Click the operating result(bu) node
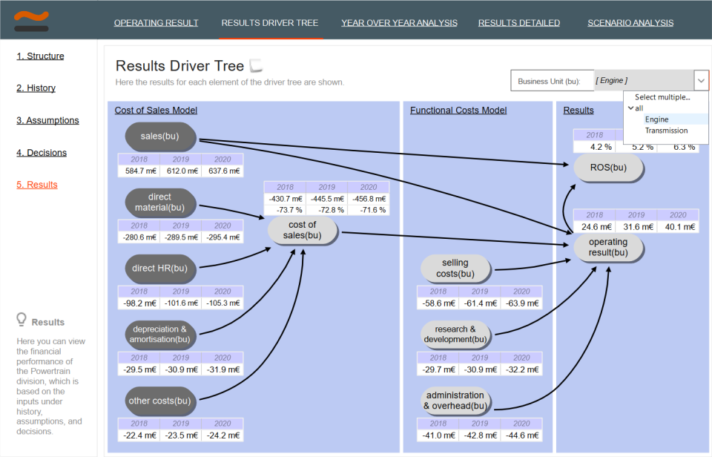Screen dimensions: 712x457 pos(607,249)
